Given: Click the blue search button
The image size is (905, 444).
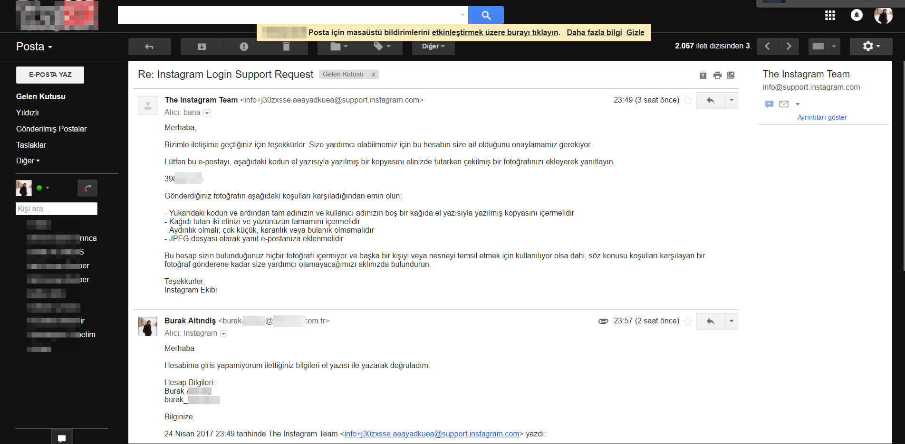Looking at the screenshot, I should coord(486,15).
